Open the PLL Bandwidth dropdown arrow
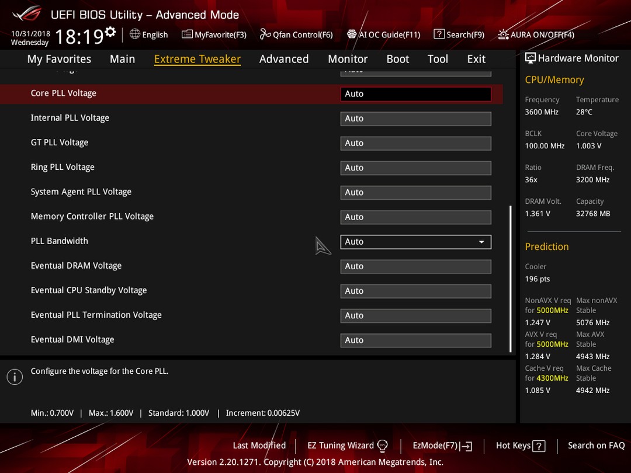This screenshot has width=631, height=473. click(x=481, y=242)
